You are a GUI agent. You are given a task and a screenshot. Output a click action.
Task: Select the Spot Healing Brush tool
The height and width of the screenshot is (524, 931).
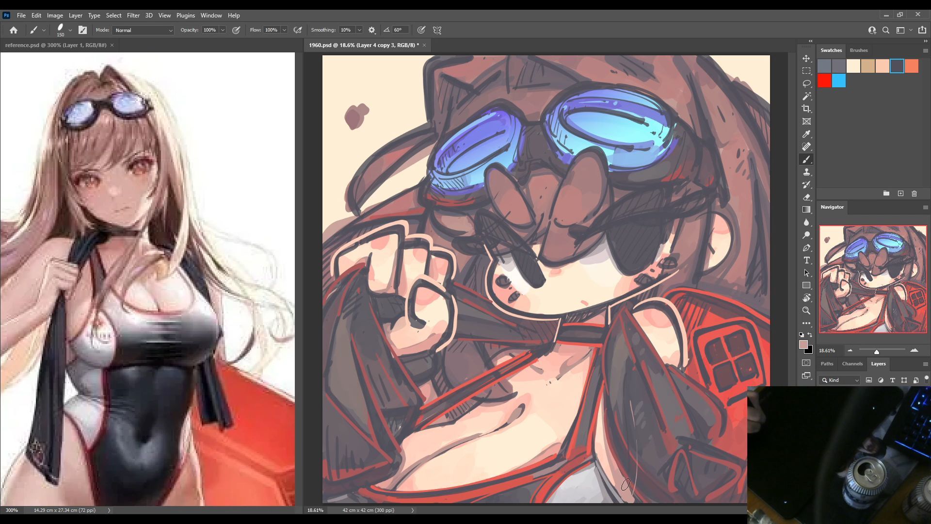tap(806, 147)
